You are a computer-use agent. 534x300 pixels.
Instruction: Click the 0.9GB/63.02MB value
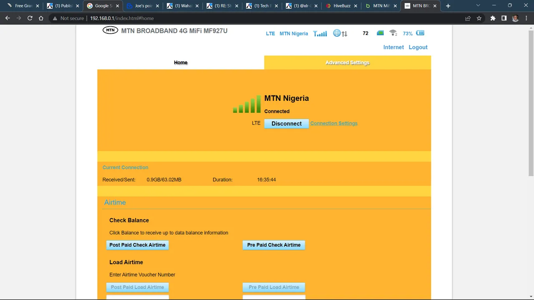(x=164, y=180)
